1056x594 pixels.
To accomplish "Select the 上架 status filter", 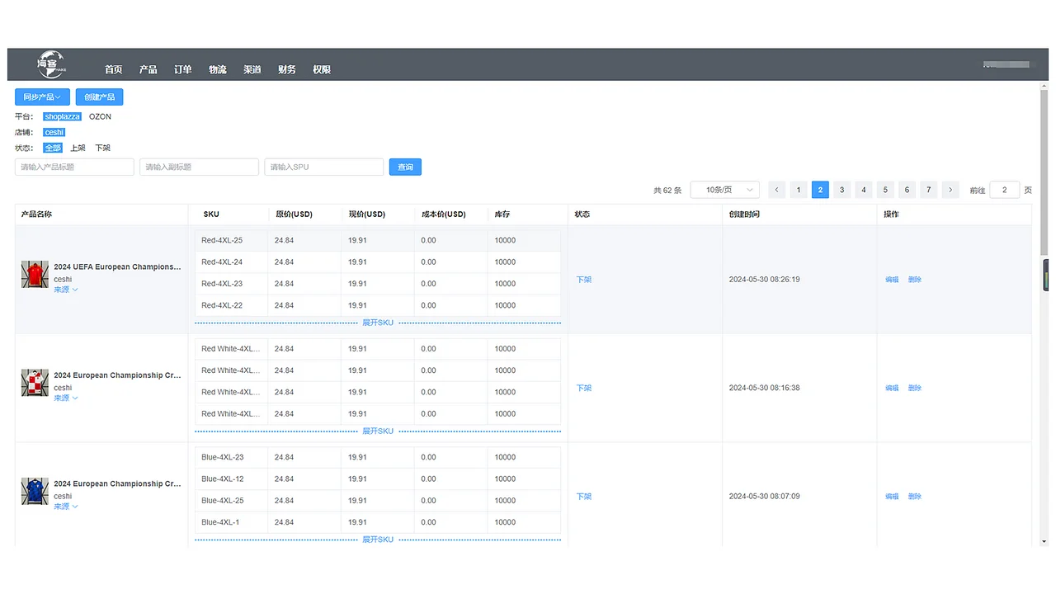I will [x=78, y=148].
